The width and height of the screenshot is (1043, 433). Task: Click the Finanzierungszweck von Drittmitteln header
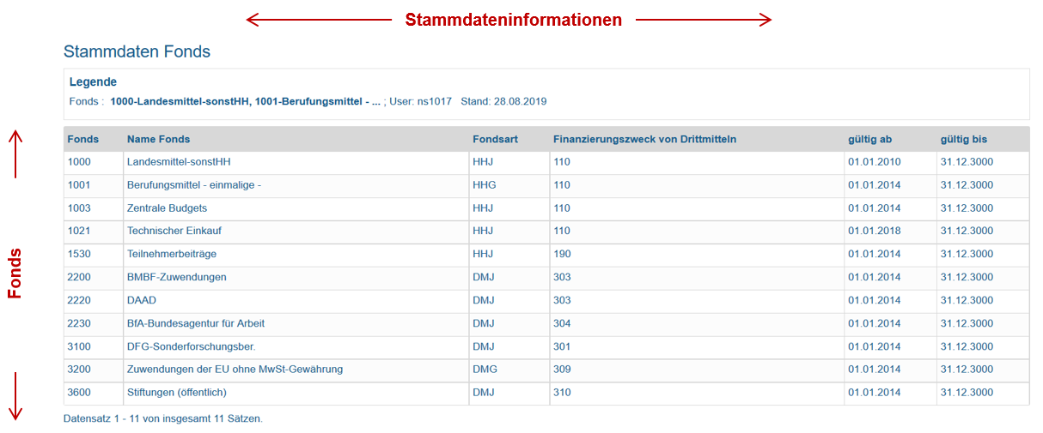tap(644, 139)
